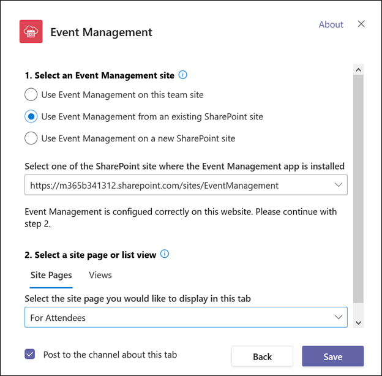Select Use Event Management from existing SharePoint site
Screen dimensions: 382x376
[31, 116]
